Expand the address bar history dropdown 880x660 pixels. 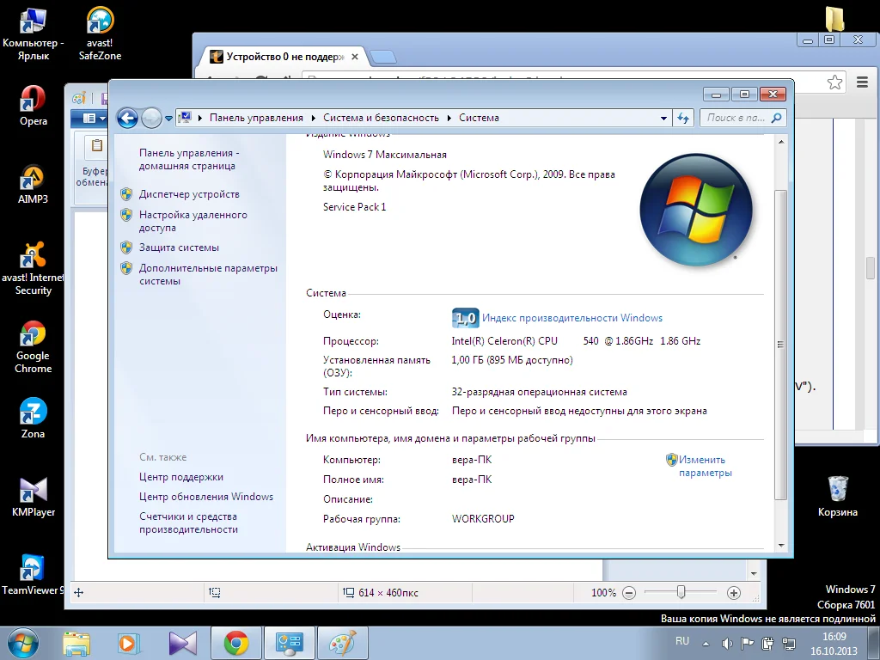[x=664, y=118]
